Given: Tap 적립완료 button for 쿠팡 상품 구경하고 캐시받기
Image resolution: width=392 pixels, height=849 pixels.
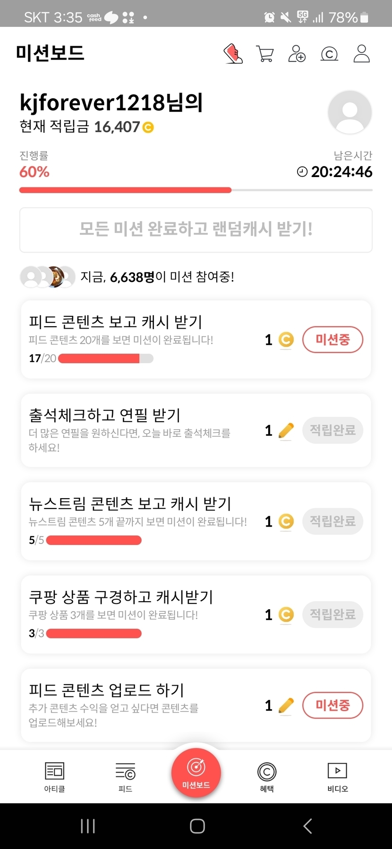Looking at the screenshot, I should [x=332, y=614].
